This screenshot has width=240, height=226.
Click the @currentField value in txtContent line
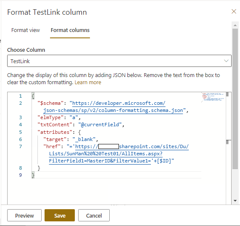100,125
